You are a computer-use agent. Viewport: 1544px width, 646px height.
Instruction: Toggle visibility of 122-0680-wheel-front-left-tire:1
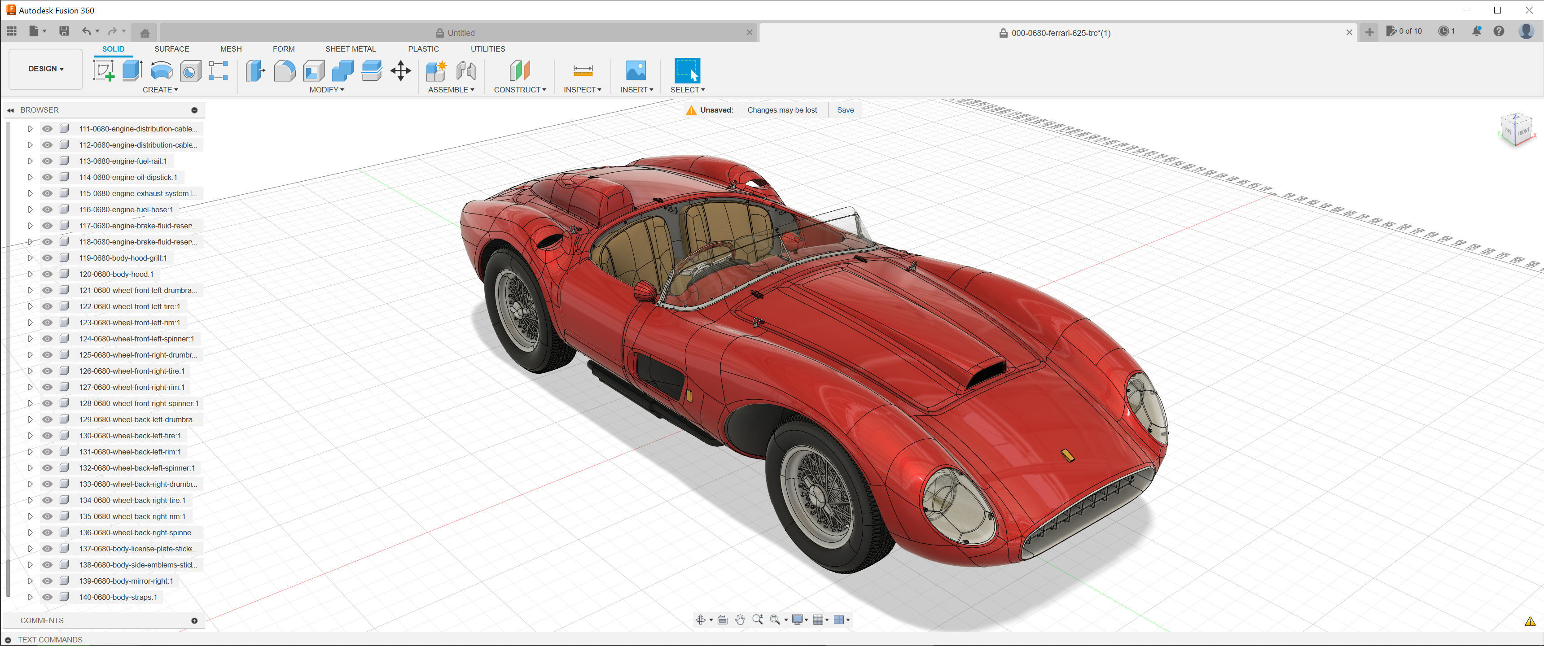tap(47, 306)
